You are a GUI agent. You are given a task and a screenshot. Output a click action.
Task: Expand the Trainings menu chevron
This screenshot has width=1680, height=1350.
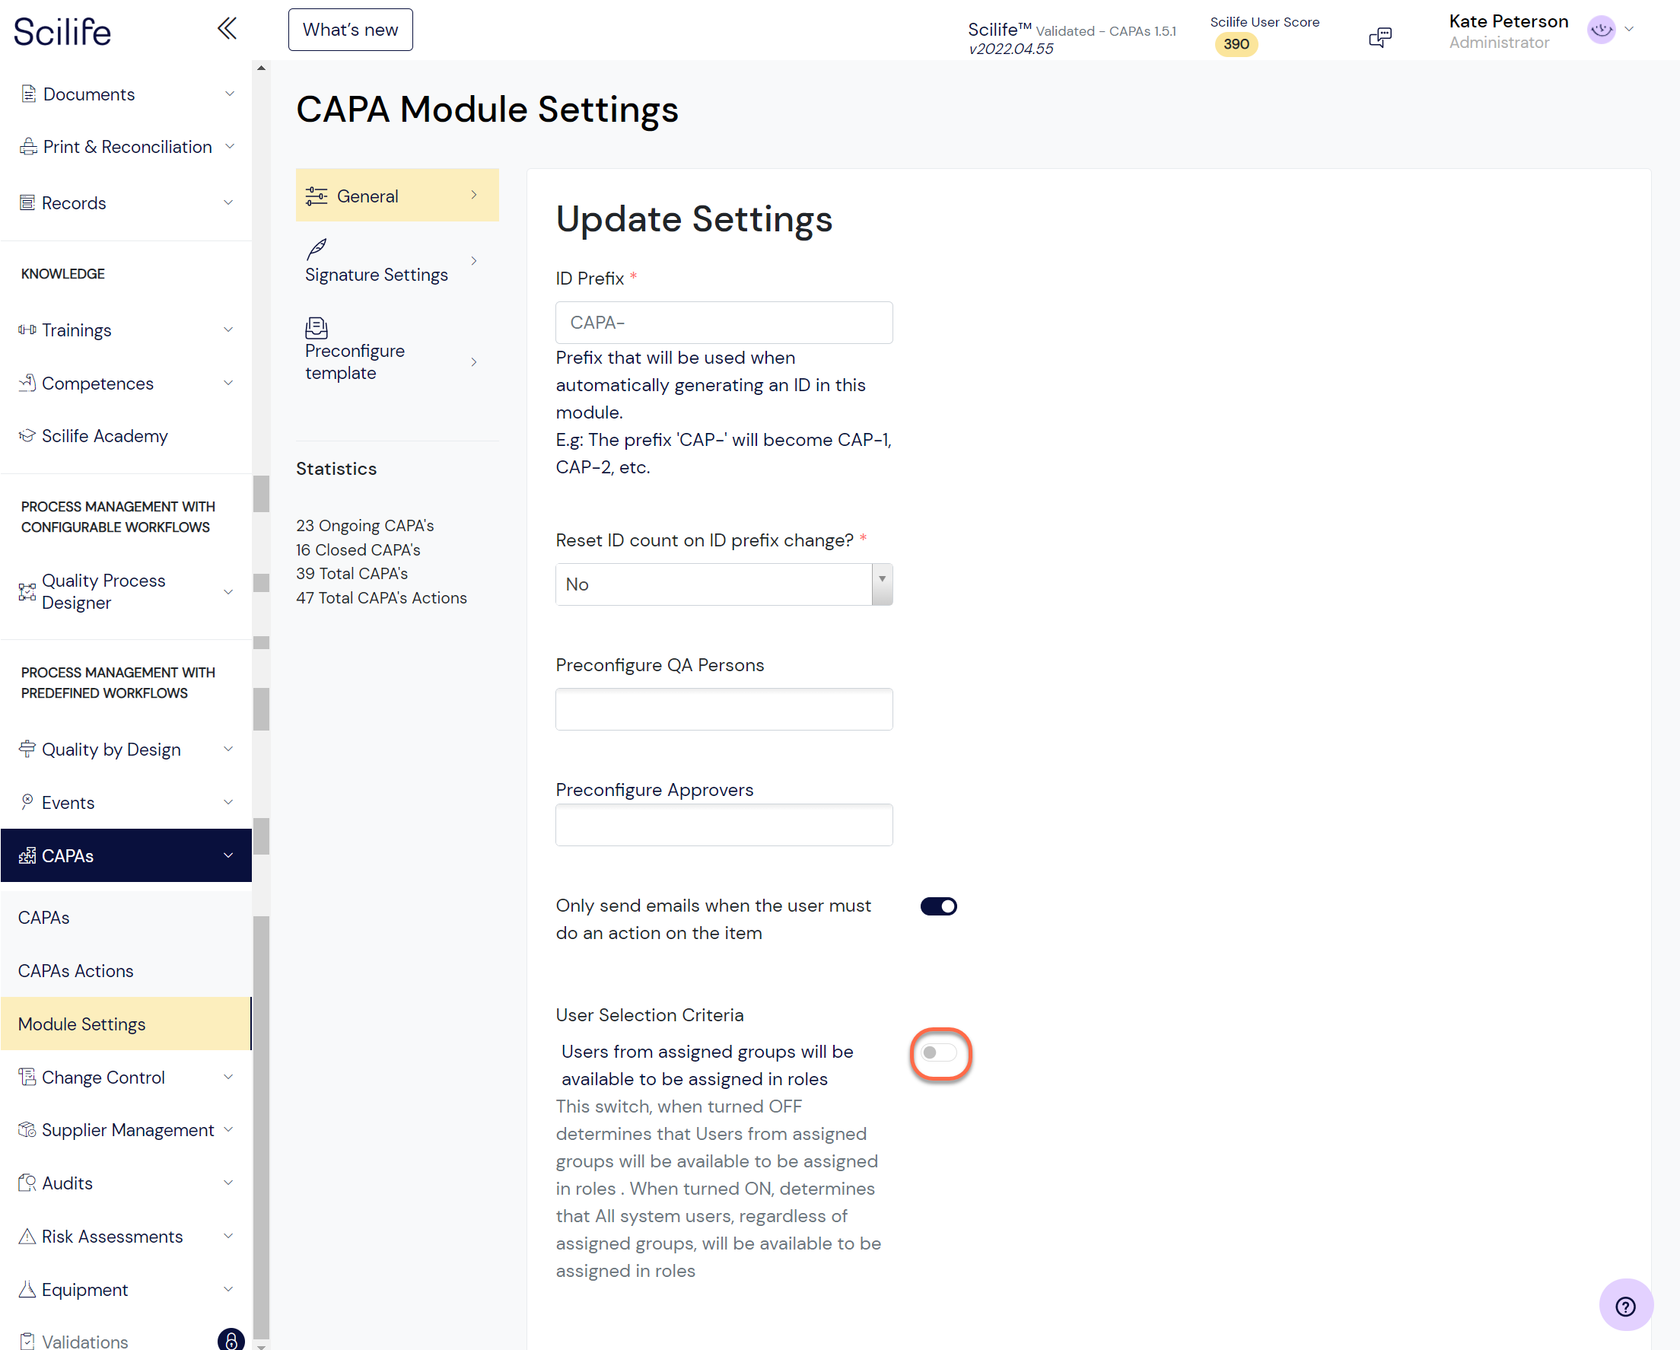(228, 330)
